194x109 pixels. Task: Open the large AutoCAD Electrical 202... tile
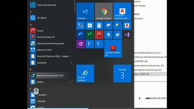tap(122, 12)
